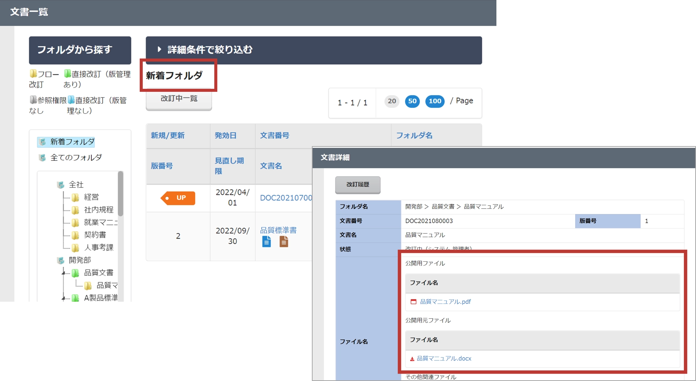Open the 契約書 folder
Image resolution: width=696 pixels, height=381 pixels.
[95, 235]
